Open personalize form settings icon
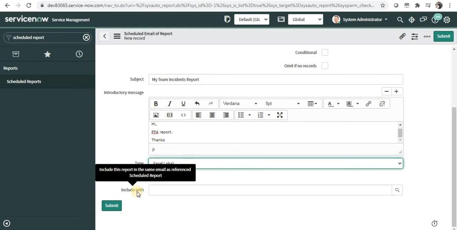 tap(415, 36)
